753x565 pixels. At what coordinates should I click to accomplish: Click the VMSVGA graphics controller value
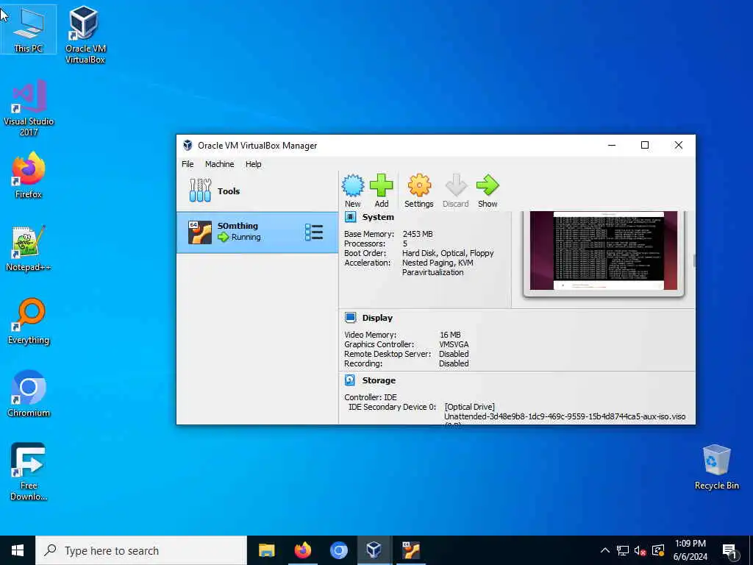(454, 344)
